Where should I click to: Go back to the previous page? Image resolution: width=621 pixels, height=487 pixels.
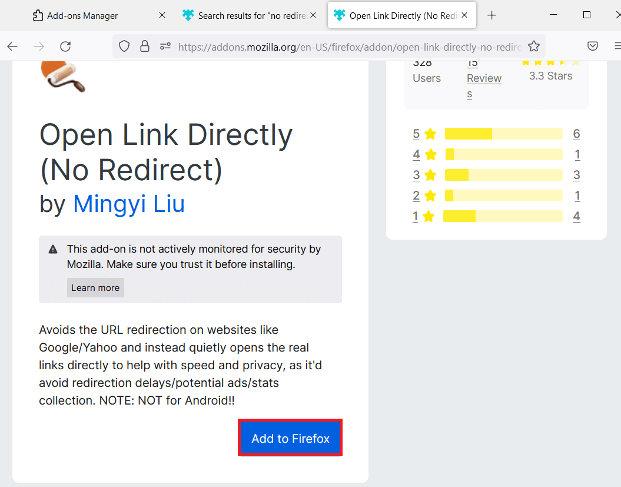[x=12, y=47]
